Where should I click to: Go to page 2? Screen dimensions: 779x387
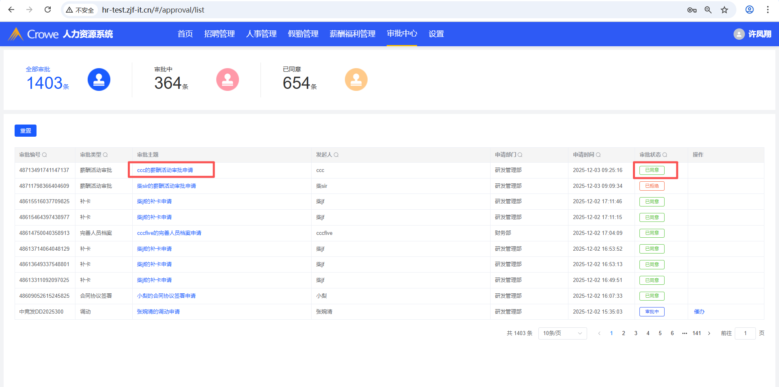624,333
